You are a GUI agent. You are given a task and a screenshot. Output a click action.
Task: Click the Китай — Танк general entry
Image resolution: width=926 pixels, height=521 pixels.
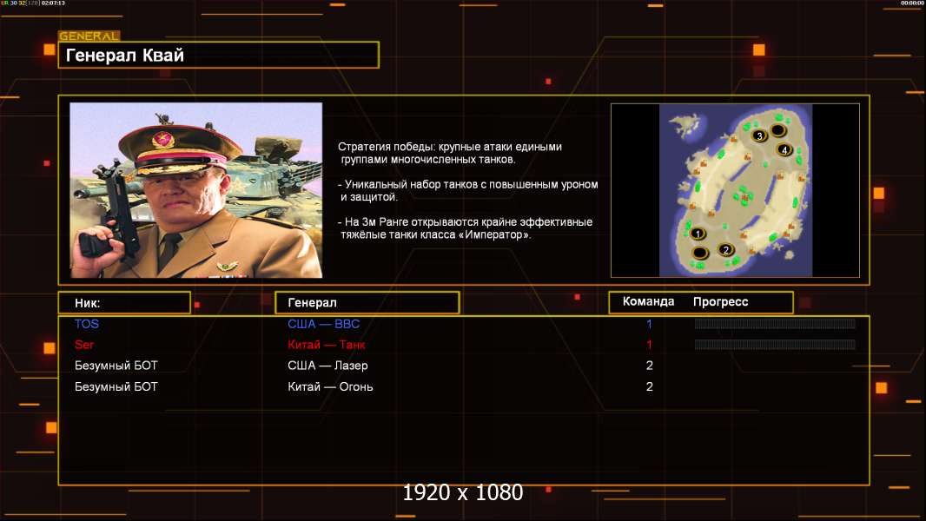(x=327, y=345)
